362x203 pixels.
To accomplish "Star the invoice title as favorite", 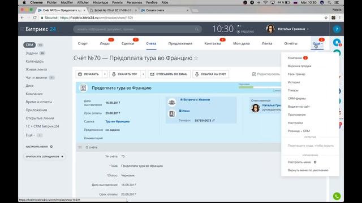I will [x=196, y=58].
